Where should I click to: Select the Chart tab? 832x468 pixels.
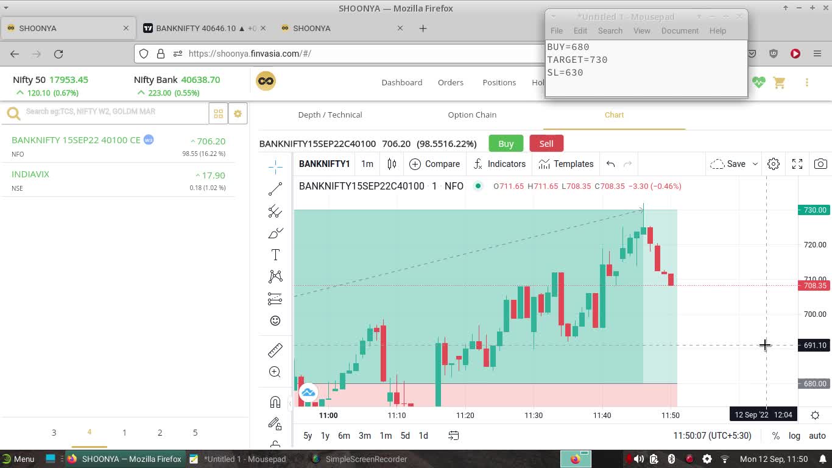tap(614, 115)
